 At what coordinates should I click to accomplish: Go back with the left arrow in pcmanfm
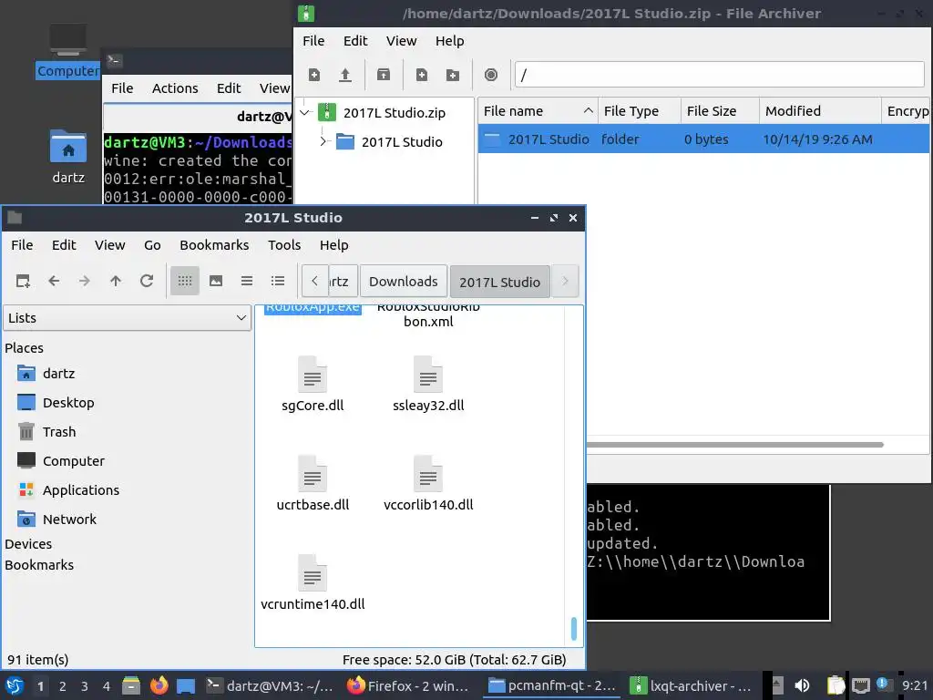click(x=54, y=281)
